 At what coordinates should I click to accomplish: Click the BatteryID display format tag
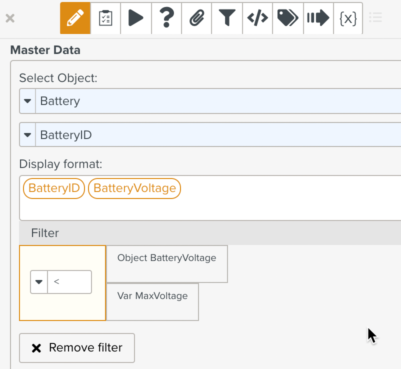click(x=54, y=188)
